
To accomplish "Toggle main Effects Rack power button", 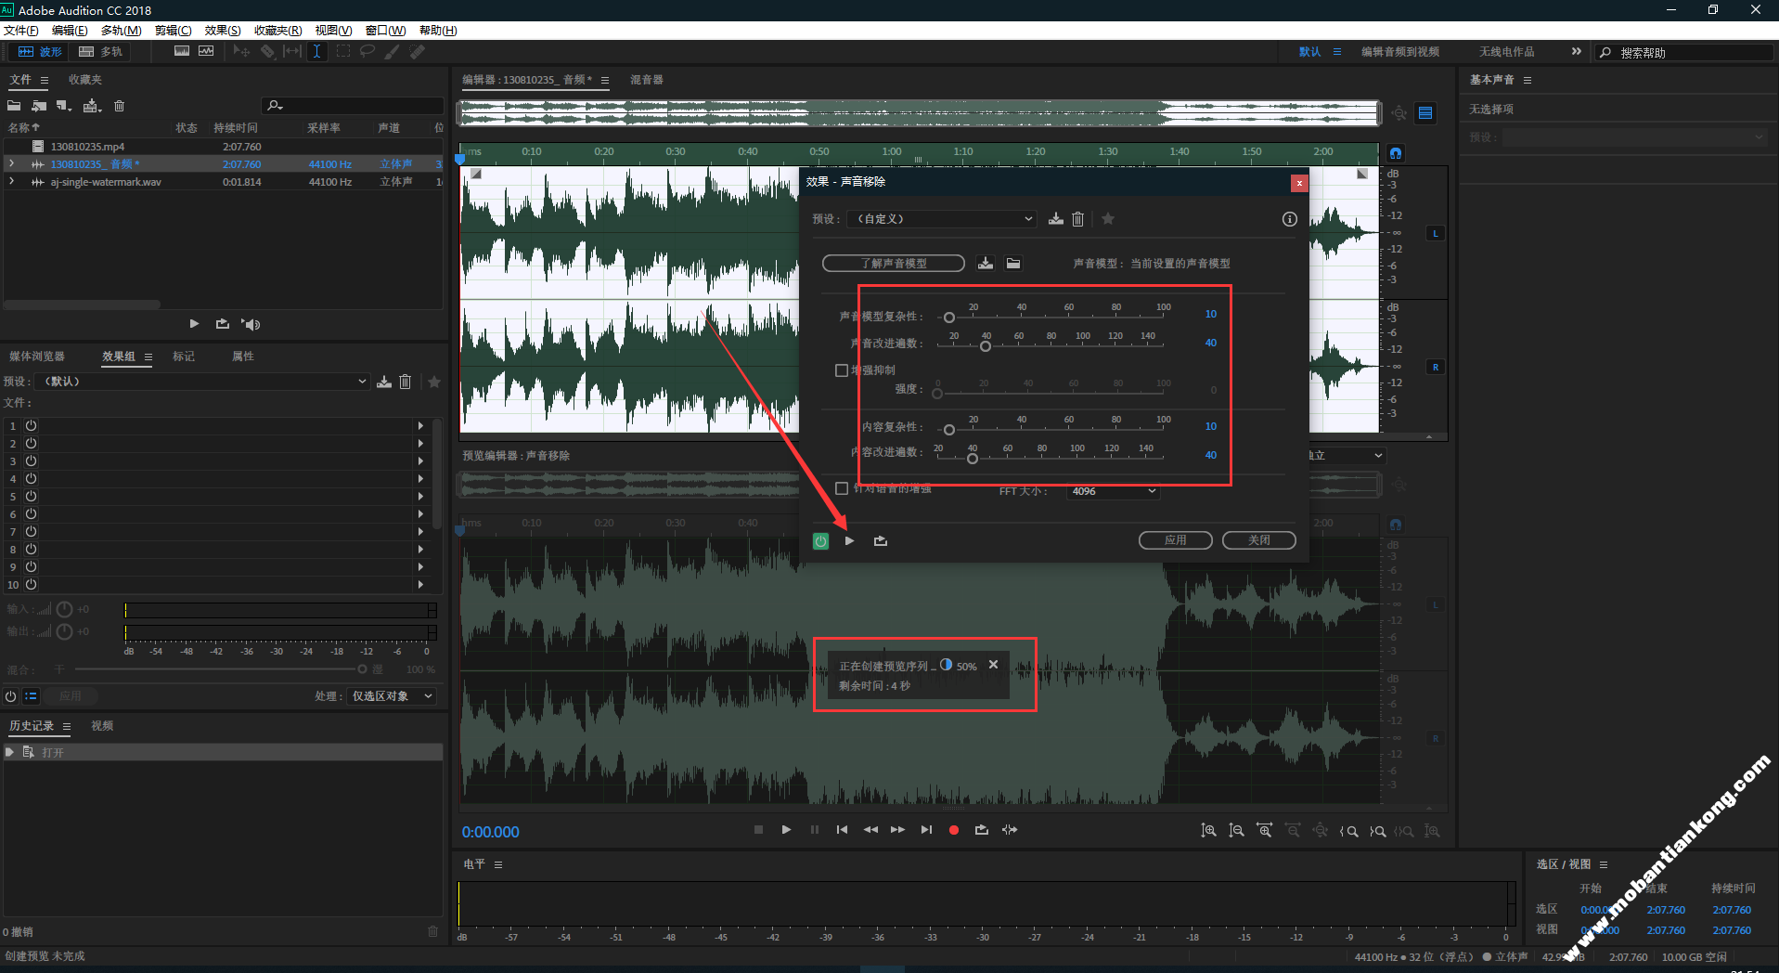I will click(10, 696).
